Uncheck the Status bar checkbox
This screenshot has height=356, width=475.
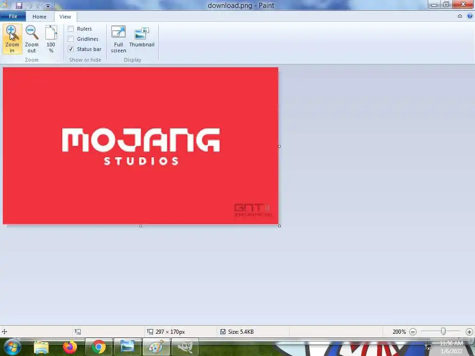71,49
